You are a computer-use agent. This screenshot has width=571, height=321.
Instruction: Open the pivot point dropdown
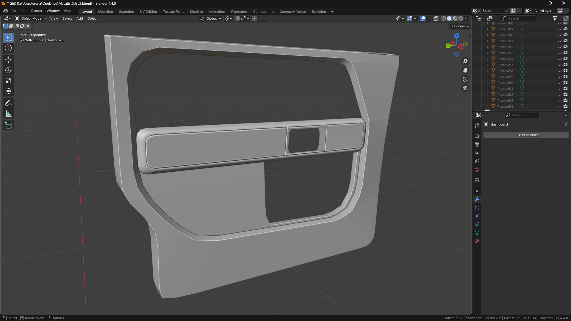click(228, 18)
